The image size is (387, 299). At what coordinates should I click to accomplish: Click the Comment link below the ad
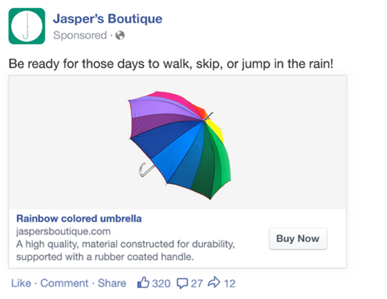(x=65, y=283)
